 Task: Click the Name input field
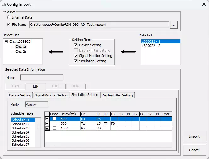pyautogui.click(x=42, y=78)
